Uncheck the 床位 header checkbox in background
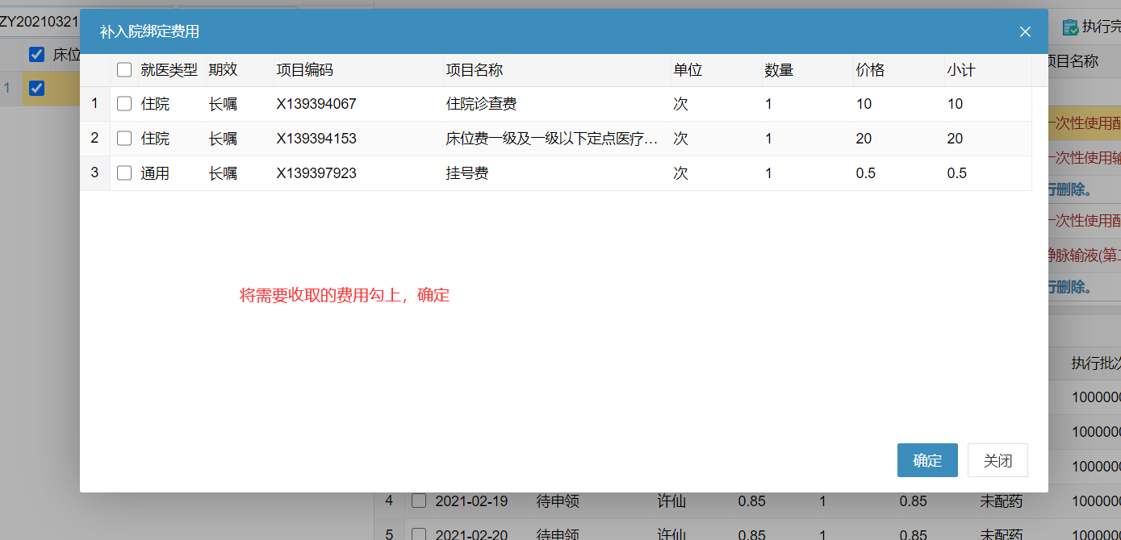 tap(36, 55)
